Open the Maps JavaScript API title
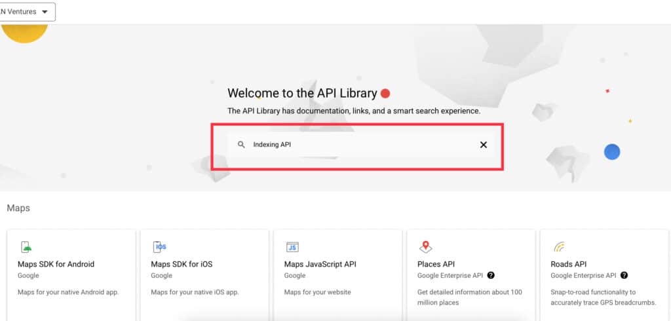Image resolution: width=671 pixels, height=321 pixels. pyautogui.click(x=320, y=264)
